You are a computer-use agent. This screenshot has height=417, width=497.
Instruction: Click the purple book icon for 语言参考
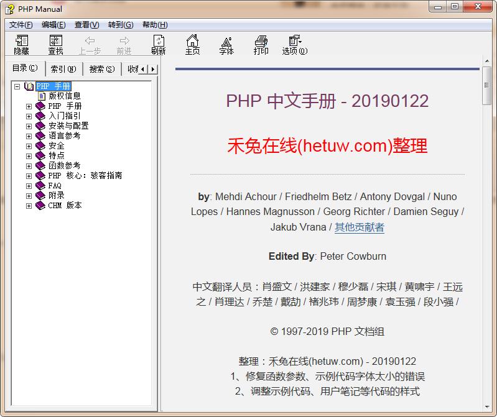40,136
